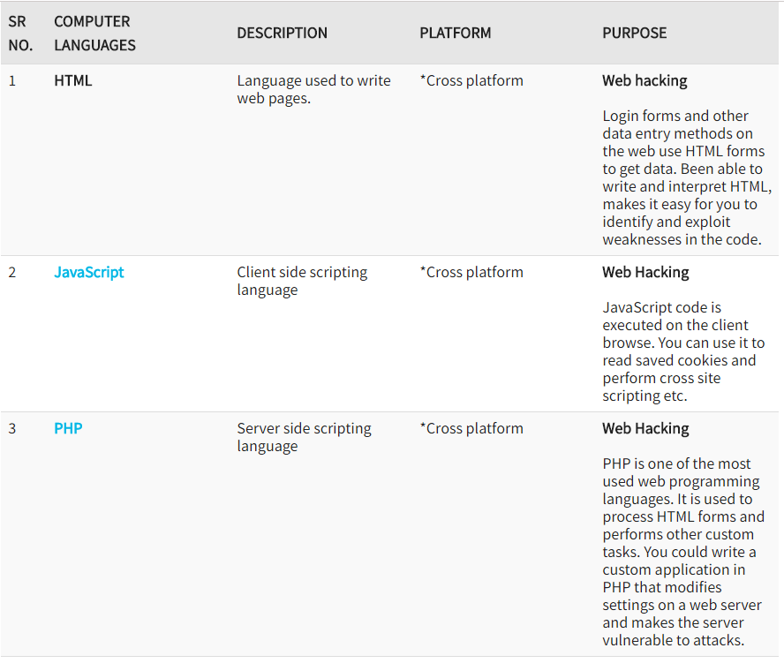Click serial number 2 in the table
Image resolution: width=784 pixels, height=663 pixels.
(12, 272)
